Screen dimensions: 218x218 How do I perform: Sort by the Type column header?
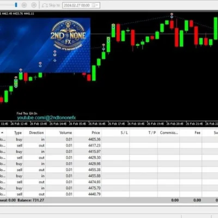[x=18, y=133]
